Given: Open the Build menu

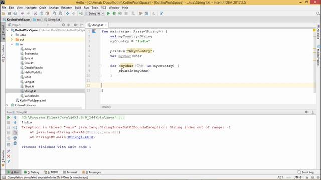Looking at the screenshot, I should [x=78, y=8].
